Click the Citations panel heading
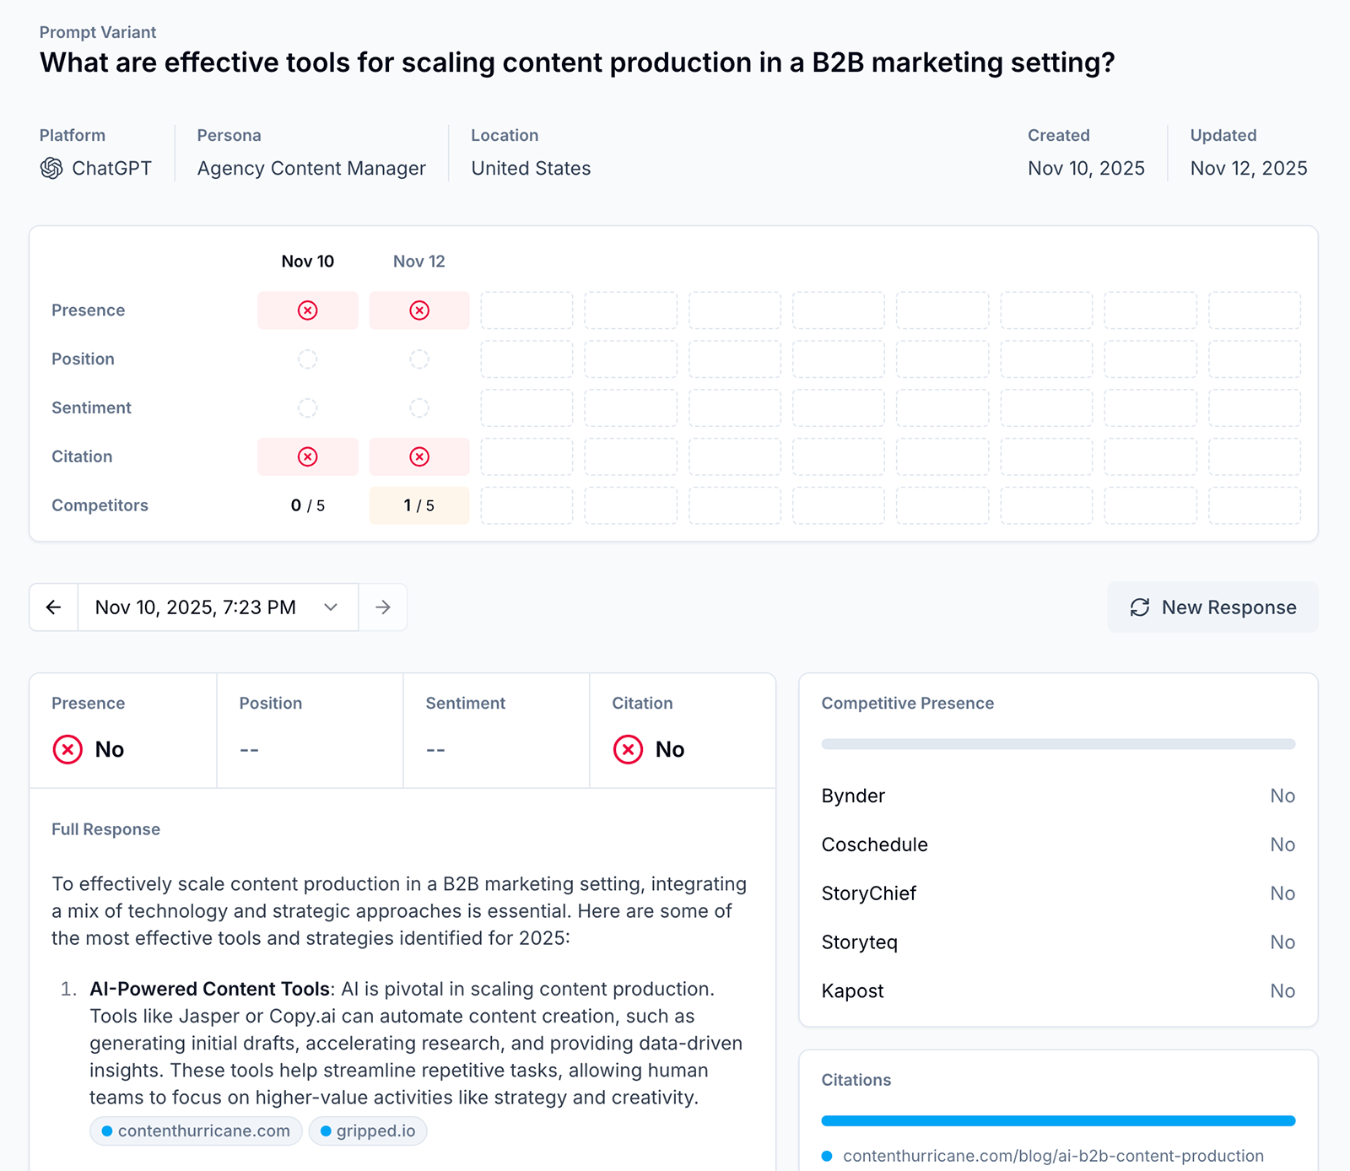The image size is (1350, 1171). click(856, 1080)
